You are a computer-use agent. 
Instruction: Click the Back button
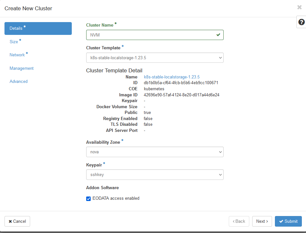[239, 221]
